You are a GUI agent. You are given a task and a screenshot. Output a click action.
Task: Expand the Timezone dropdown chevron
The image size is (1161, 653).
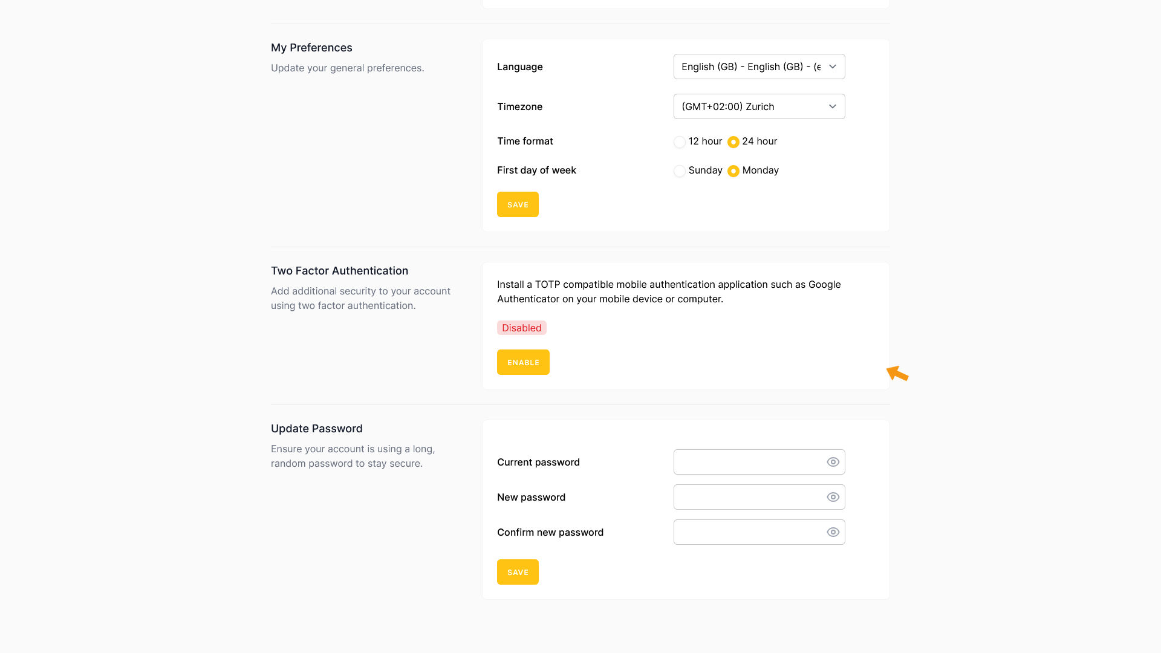tap(832, 106)
